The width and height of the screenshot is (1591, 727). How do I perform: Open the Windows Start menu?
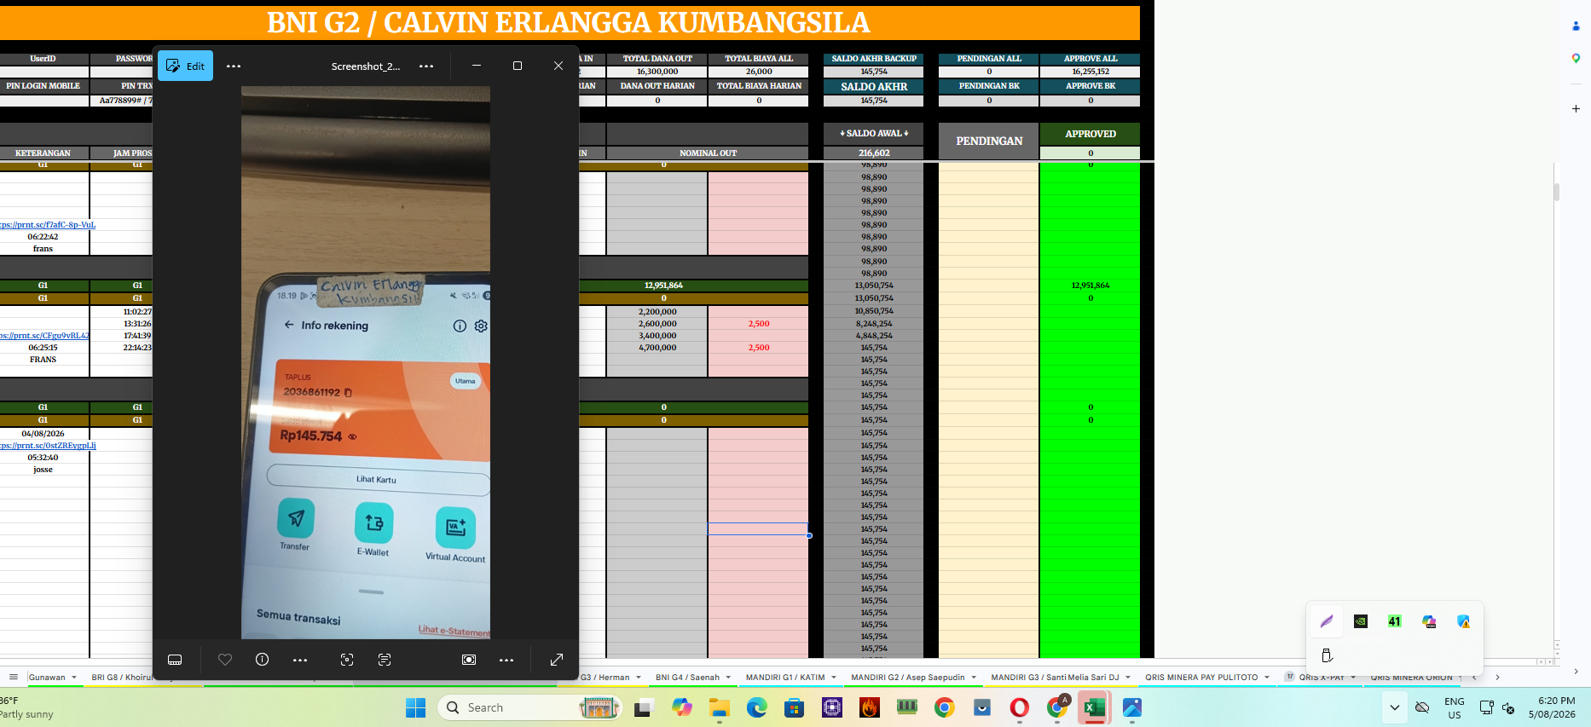(x=415, y=707)
